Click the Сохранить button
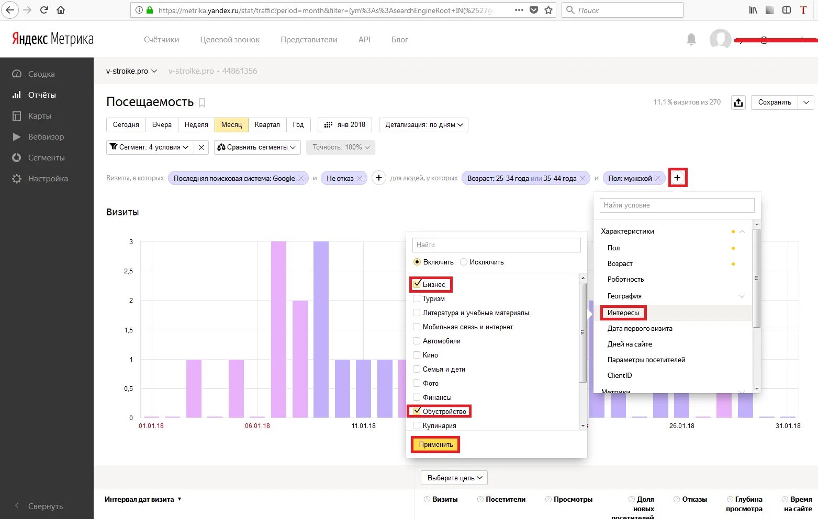Viewport: 818px width, 519px height. [775, 102]
